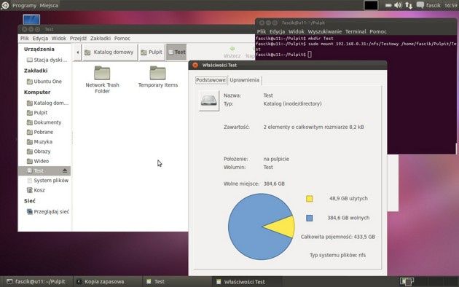The width and height of the screenshot is (459, 287).
Task: Click eject icon next to Test volume
Action: 65,170
